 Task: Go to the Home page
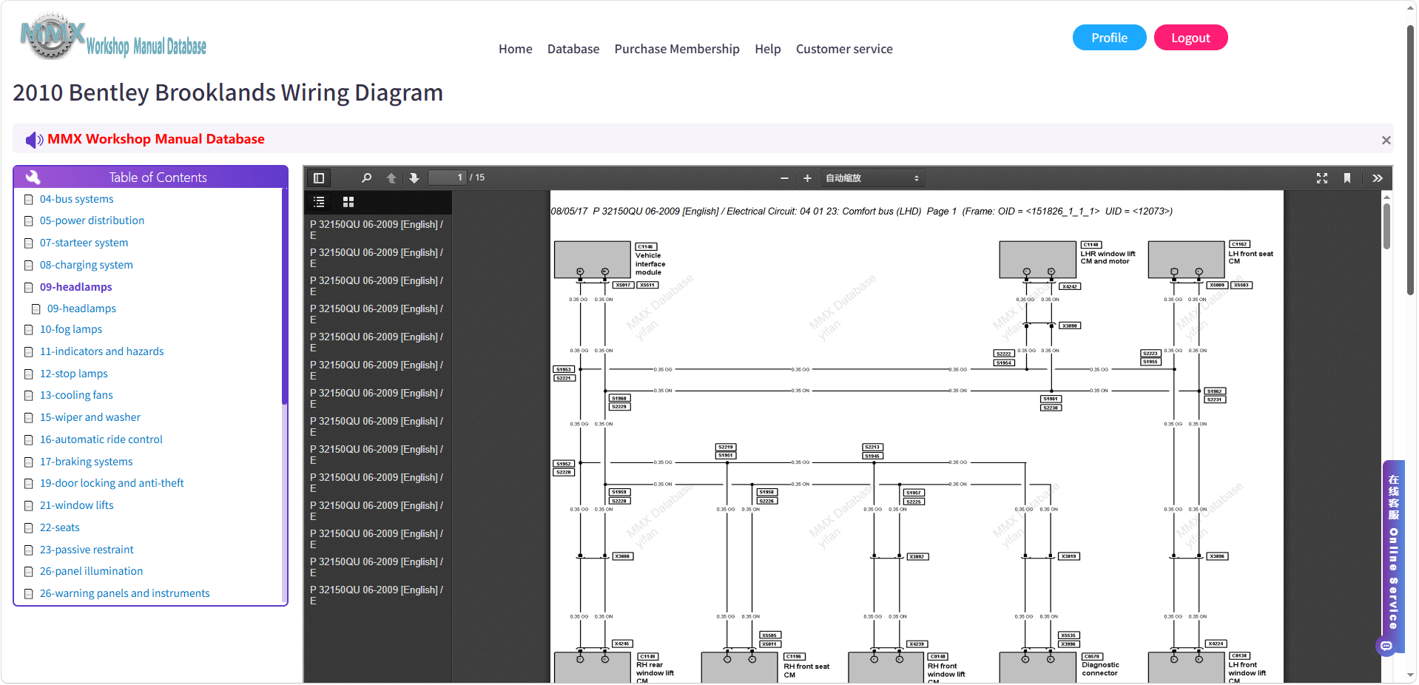[516, 49]
